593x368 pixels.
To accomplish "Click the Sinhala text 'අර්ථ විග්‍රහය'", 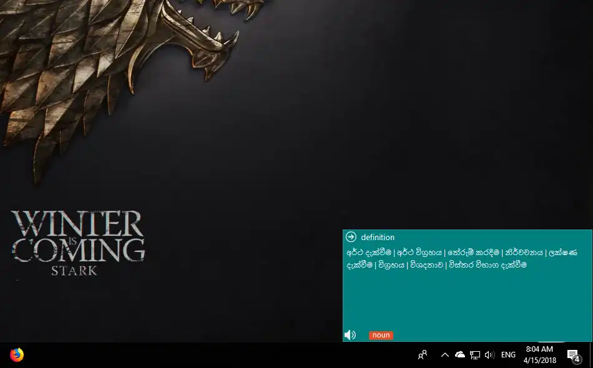I will tap(419, 253).
